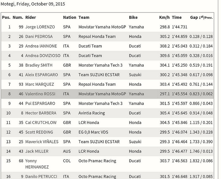Click the Team column header
The image size is (221, 179).
click(84, 17)
